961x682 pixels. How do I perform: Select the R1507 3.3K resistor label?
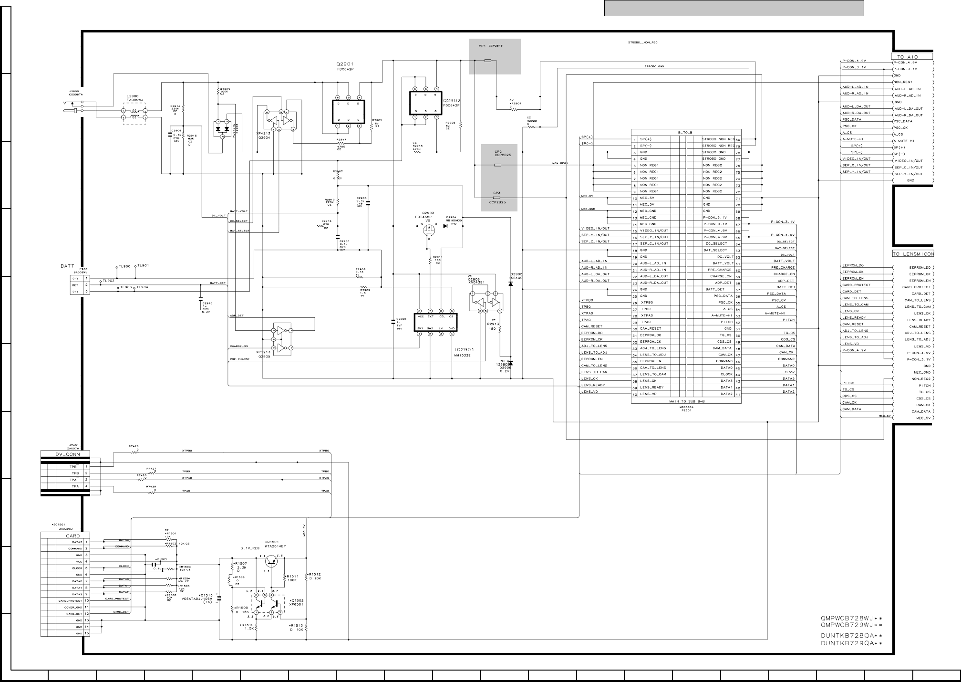[x=240, y=566]
